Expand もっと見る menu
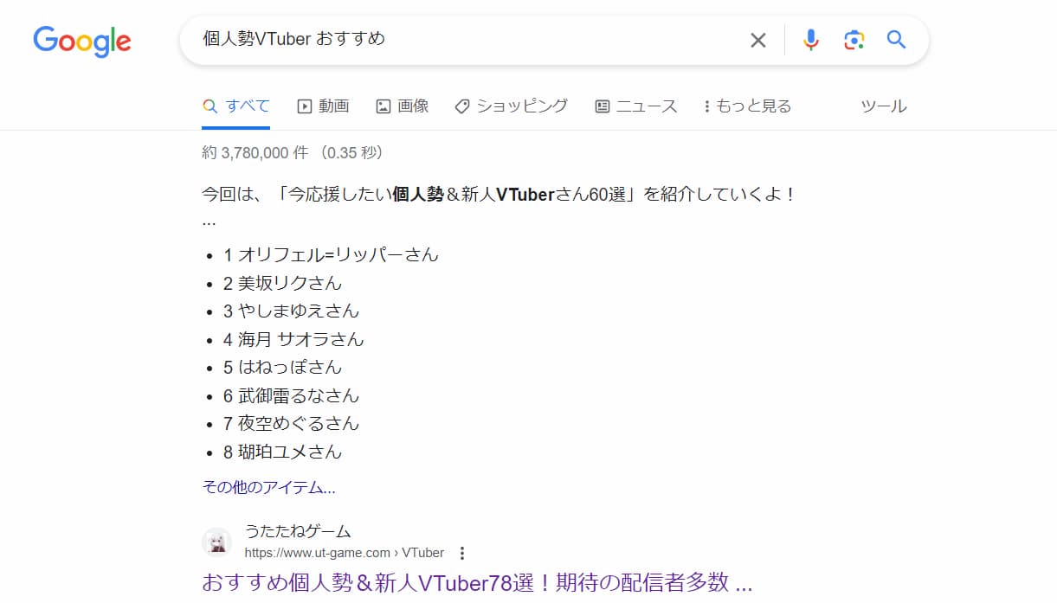 [747, 106]
